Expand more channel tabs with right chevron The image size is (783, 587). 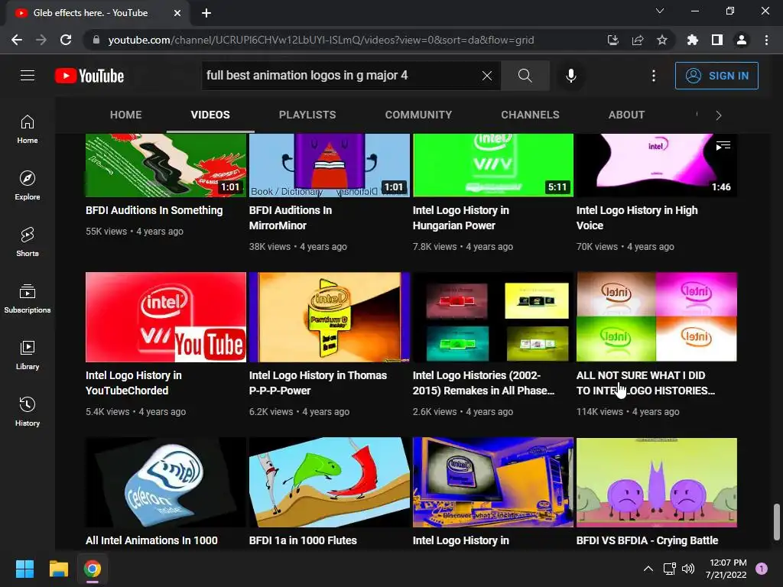719,115
